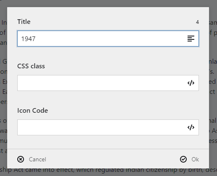Focus the empty CSS class input
This screenshot has height=176, width=217.
pos(108,83)
